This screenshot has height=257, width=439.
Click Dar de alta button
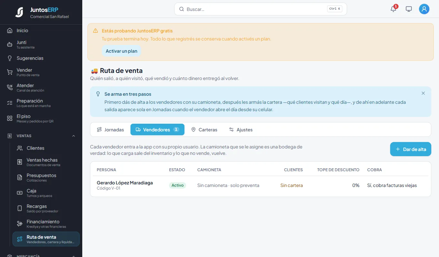(411, 149)
